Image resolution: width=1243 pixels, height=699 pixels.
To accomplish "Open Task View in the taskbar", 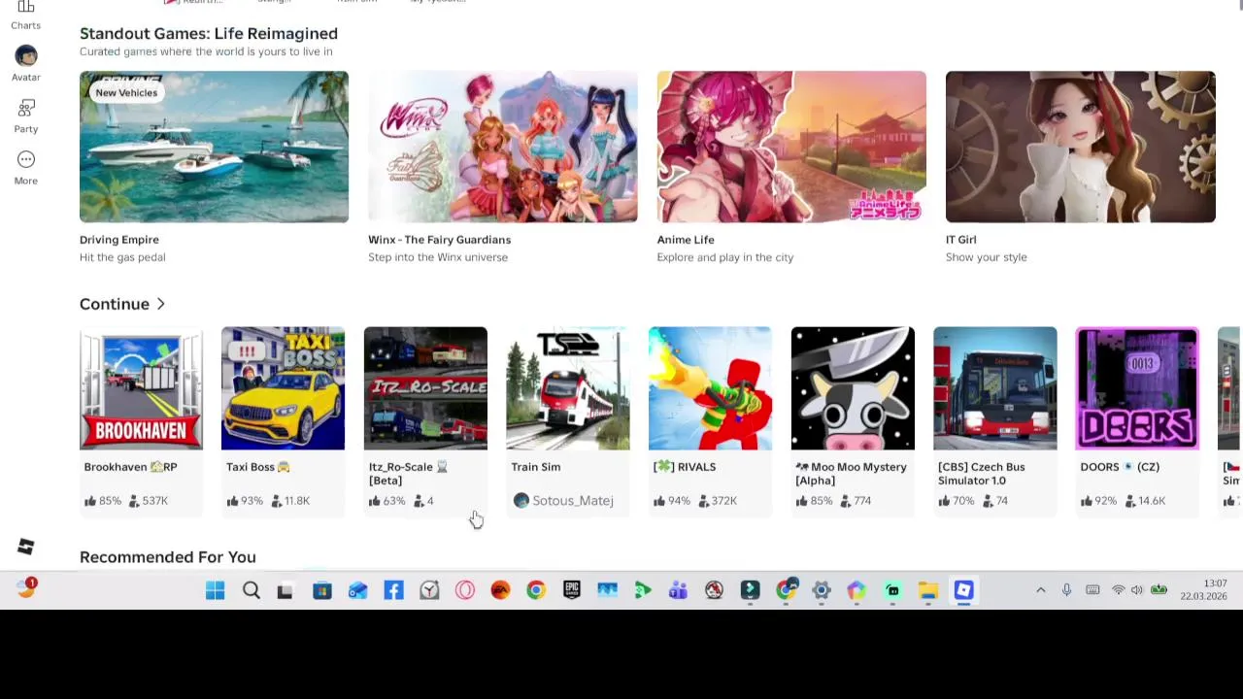I will tap(286, 590).
